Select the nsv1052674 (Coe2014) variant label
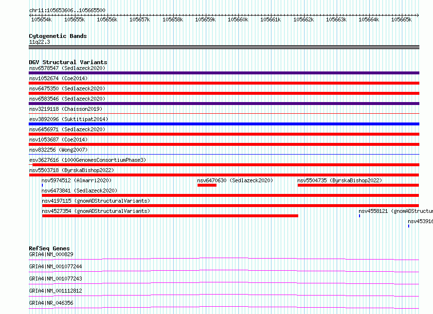The image size is (433, 314). pos(58,78)
